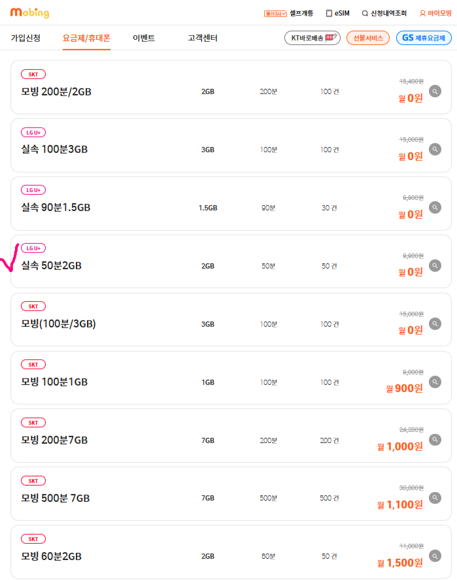Open the 가입신청 menu

(25, 38)
